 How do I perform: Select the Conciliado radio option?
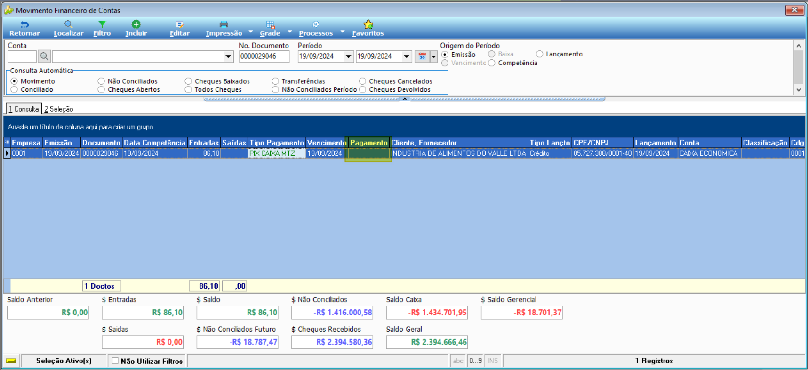click(x=15, y=89)
